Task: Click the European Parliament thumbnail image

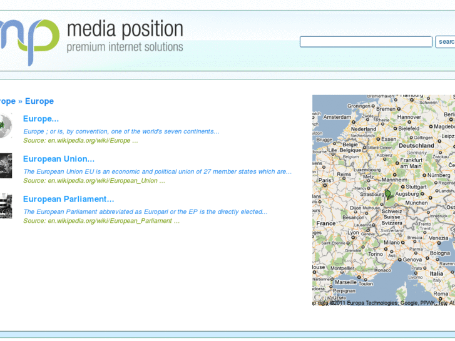Action: [6, 206]
